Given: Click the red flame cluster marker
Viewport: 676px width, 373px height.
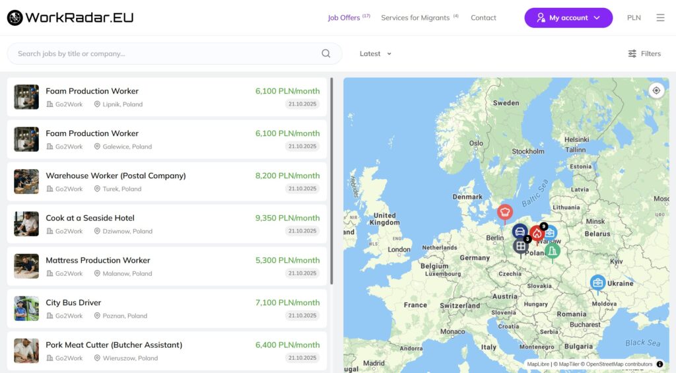Looking at the screenshot, I should click(x=537, y=234).
